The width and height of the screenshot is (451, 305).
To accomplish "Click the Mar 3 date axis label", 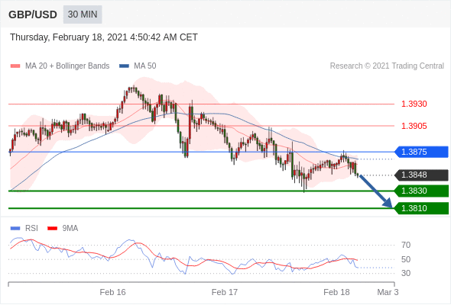I will point(388,292).
